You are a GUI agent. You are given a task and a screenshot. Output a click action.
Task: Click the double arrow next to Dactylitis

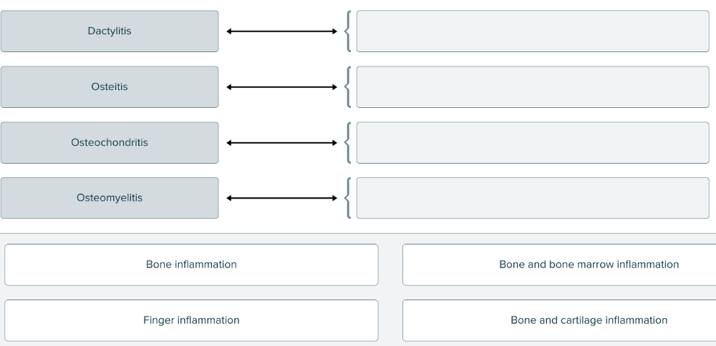pyautogui.click(x=281, y=31)
